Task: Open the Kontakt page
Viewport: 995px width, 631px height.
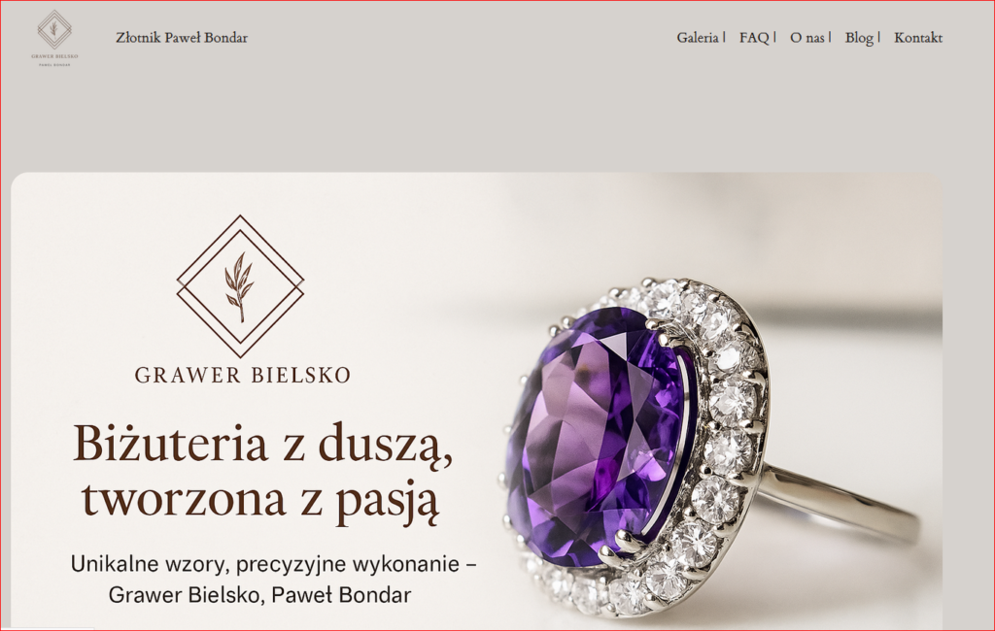Action: [x=918, y=38]
